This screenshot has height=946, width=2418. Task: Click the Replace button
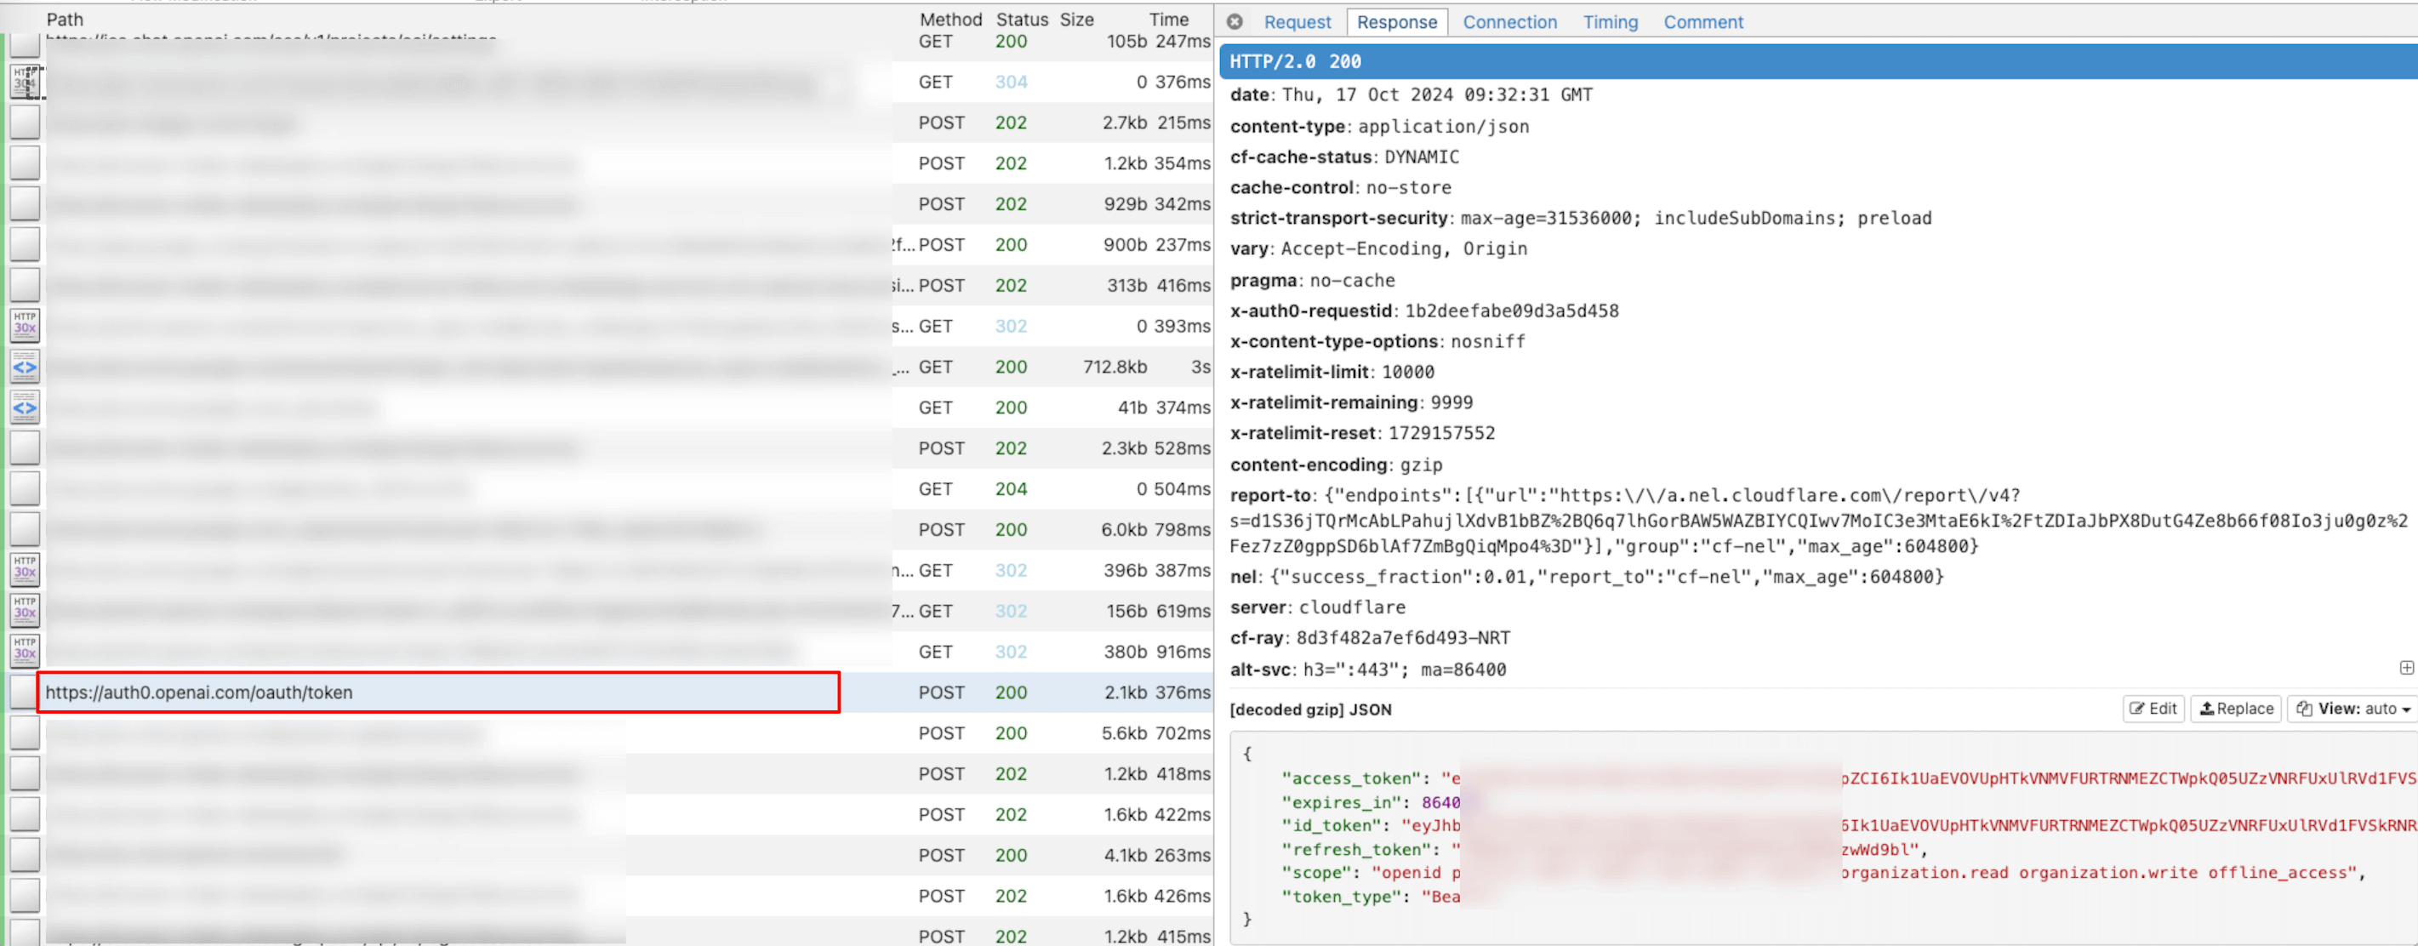click(2237, 709)
